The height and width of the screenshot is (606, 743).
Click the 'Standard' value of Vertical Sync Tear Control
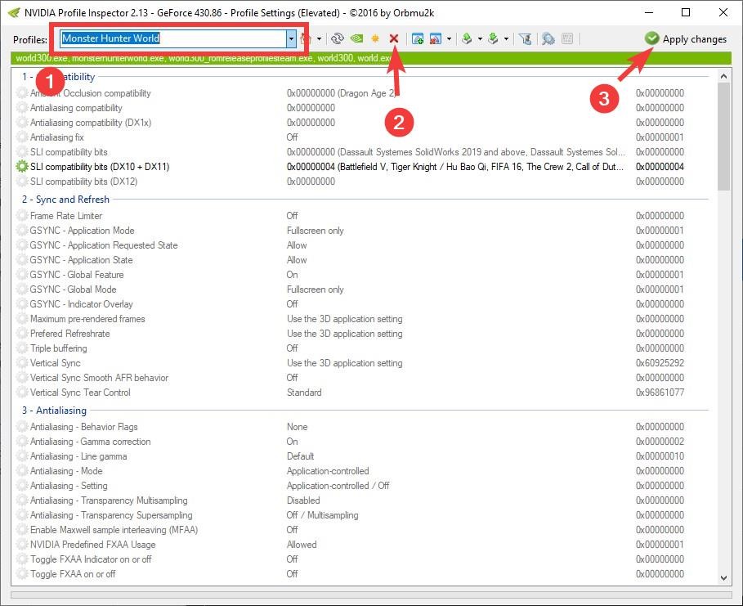pyautogui.click(x=304, y=393)
